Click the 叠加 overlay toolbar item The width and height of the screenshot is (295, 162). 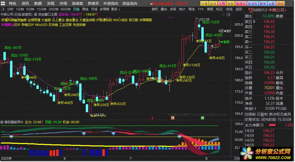[x=164, y=9]
